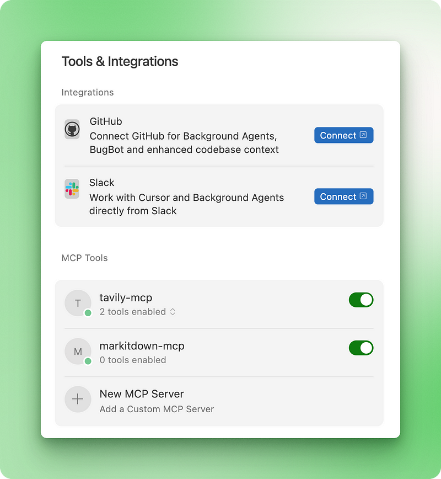The width and height of the screenshot is (441, 479).
Task: Click the markitdown-mcp avatar letter M
Action: (78, 352)
